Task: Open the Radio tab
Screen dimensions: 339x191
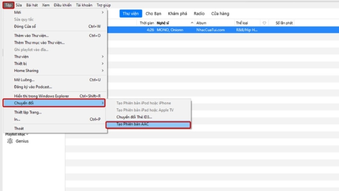Action: [199, 14]
